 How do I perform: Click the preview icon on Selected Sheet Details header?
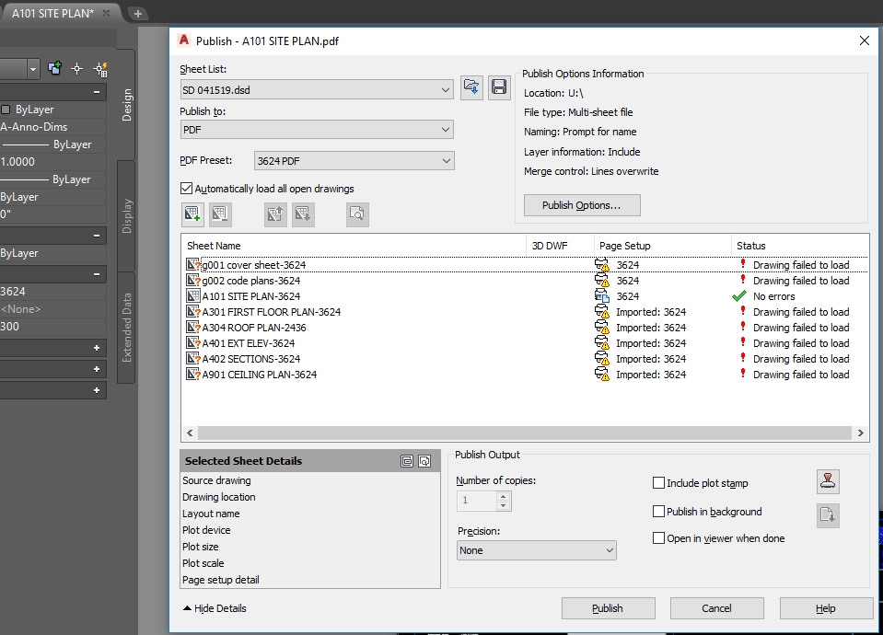pyautogui.click(x=423, y=460)
